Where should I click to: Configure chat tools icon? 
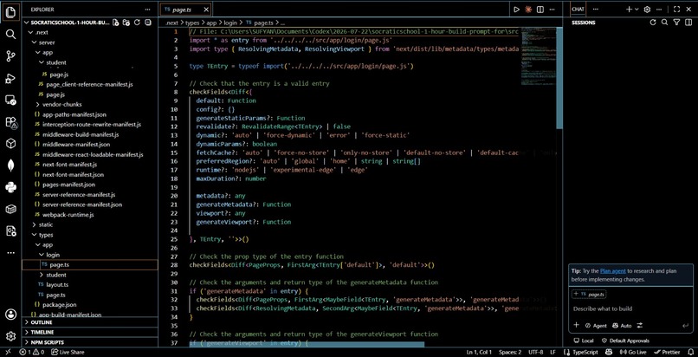640,326
